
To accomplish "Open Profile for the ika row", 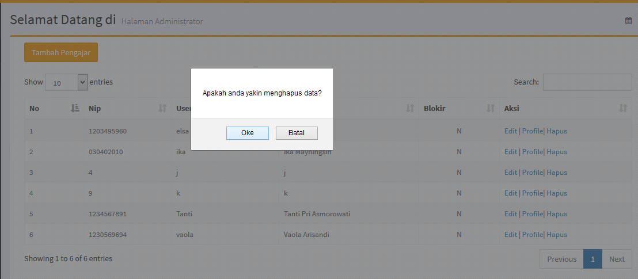I will [x=533, y=152].
